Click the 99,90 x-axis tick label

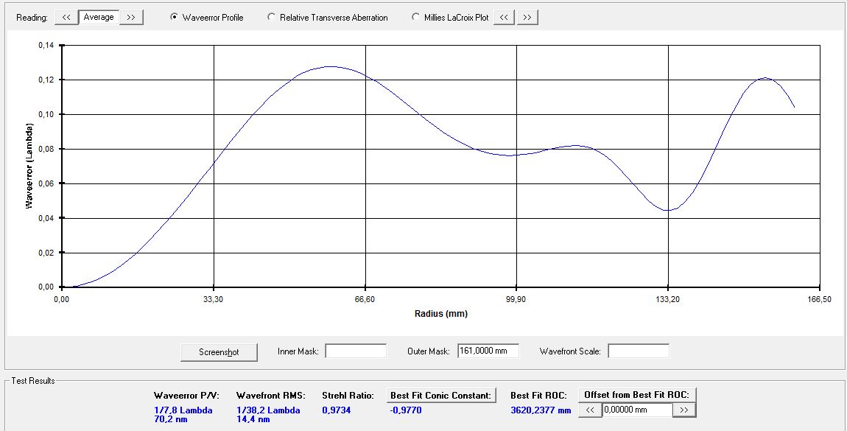coord(517,299)
